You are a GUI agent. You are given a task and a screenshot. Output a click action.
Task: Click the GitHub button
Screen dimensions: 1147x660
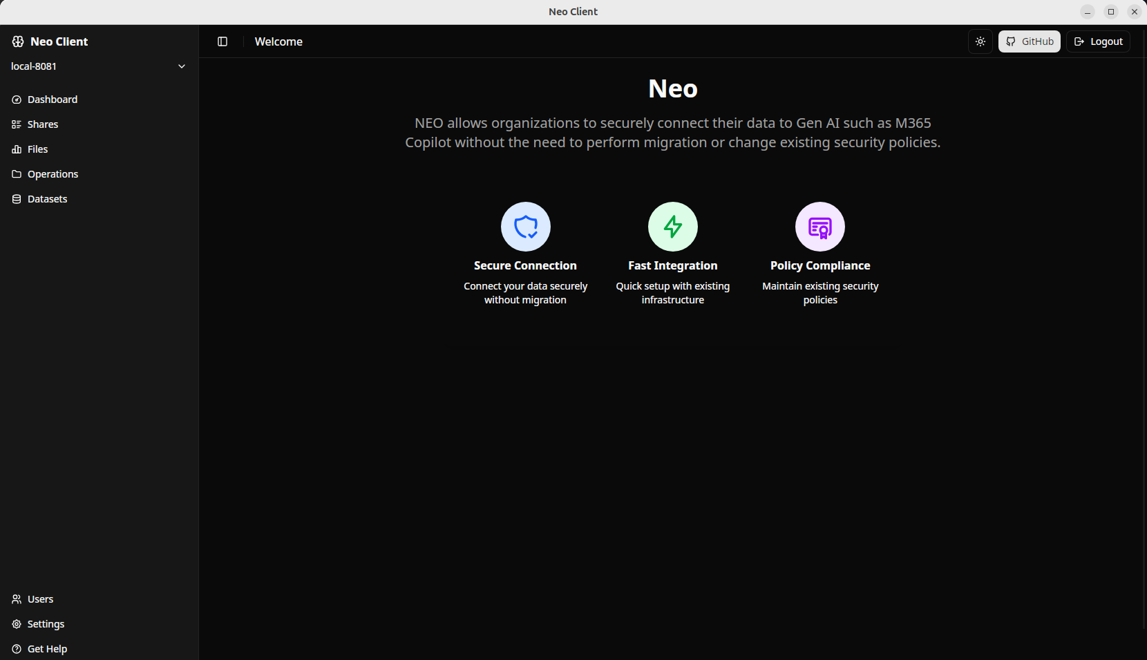click(1029, 41)
